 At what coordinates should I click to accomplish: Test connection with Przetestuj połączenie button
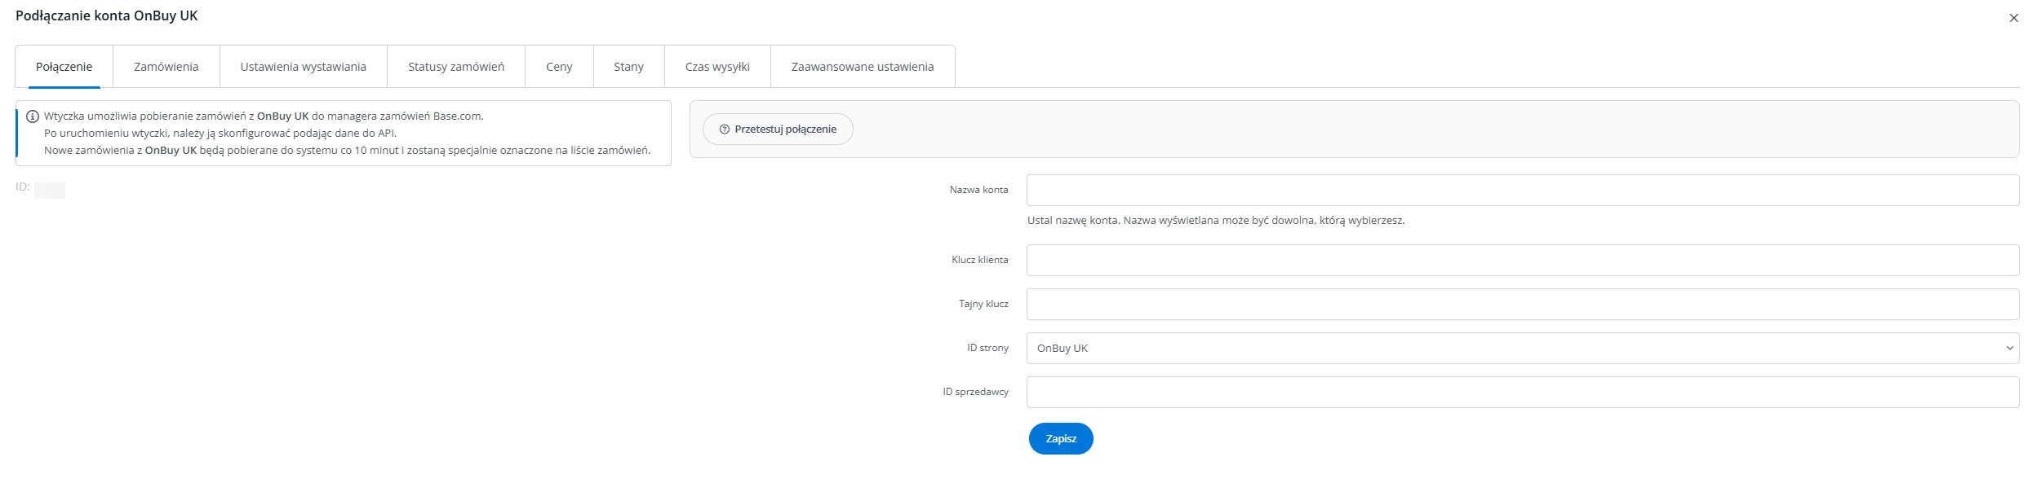(x=778, y=130)
